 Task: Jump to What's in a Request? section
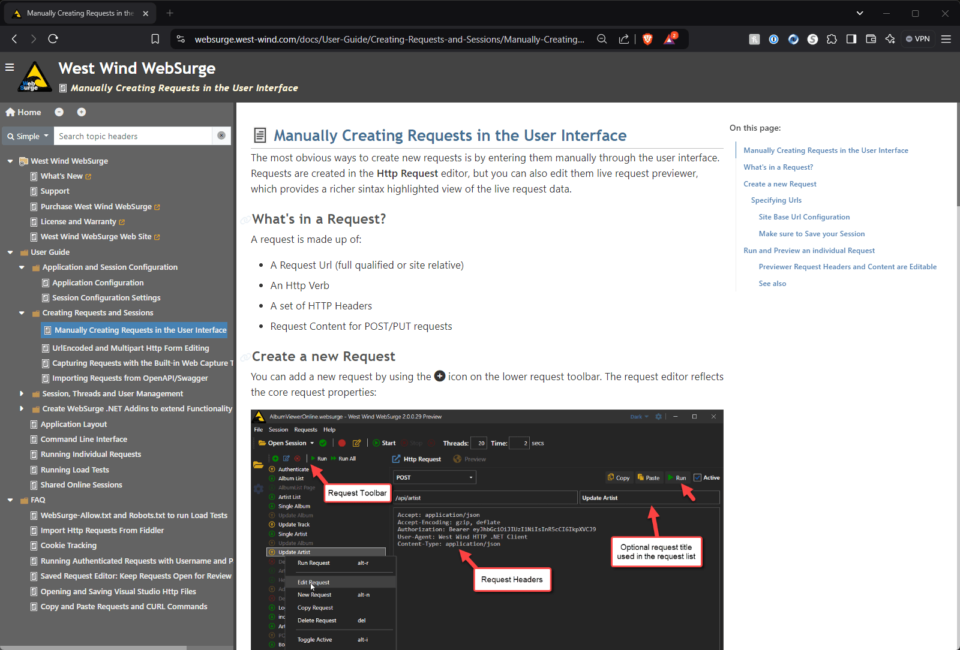point(778,167)
